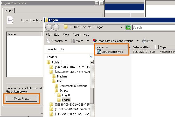The height and width of the screenshot is (117, 175).
Task: Click the help question mark button
Action: click(x=97, y=3)
